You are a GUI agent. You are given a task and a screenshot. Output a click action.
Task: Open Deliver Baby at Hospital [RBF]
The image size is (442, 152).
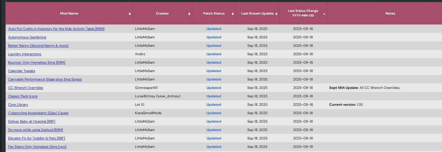[x=32, y=121]
